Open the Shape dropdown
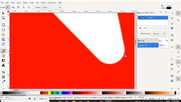Viewport: 181px width, 102px height. coord(52,7)
